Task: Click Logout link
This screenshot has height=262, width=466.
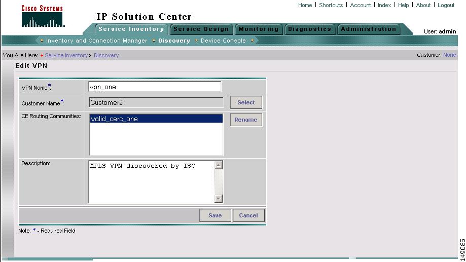Action: pos(446,5)
